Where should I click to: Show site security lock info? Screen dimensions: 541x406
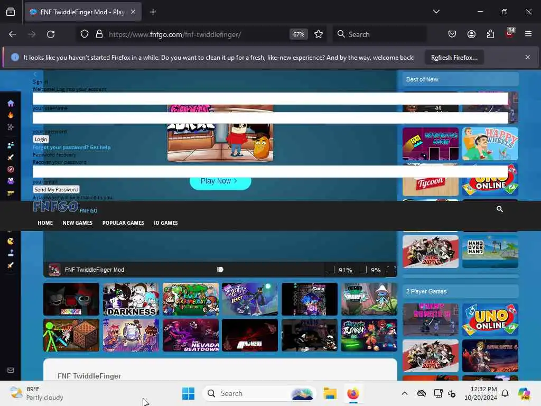pyautogui.click(x=99, y=34)
